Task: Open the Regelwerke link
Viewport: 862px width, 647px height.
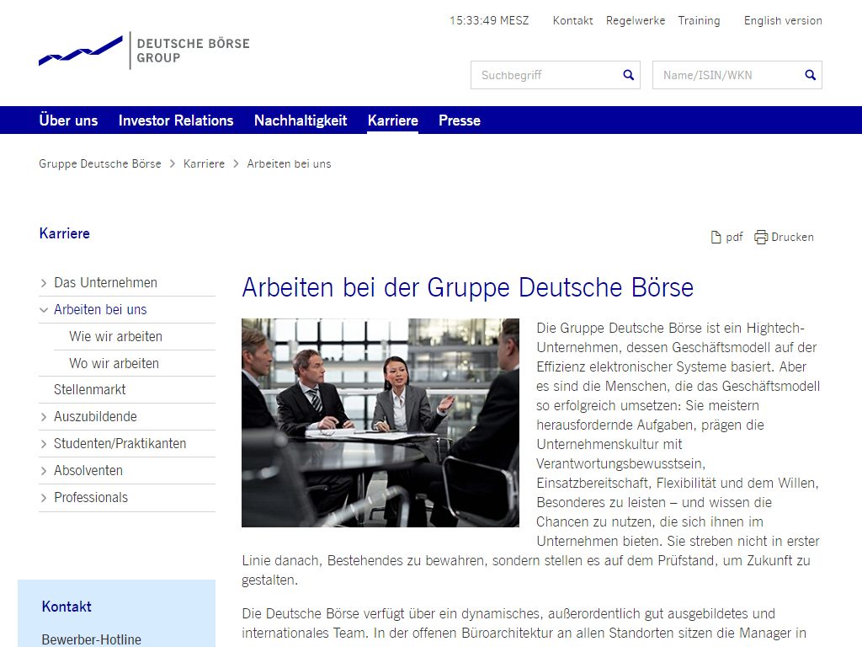Action: coord(636,21)
